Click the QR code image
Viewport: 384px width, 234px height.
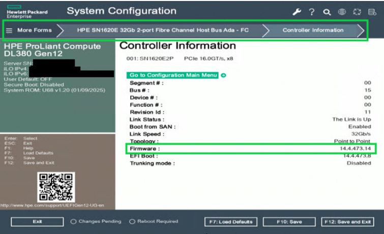coord(56,187)
